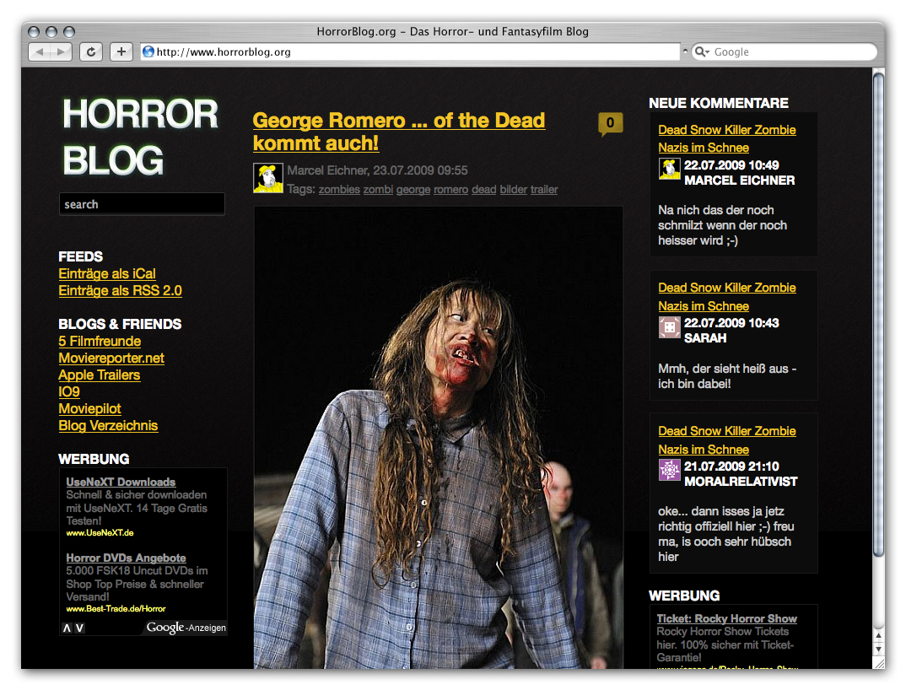The image size is (906, 690).
Task: Open the Apple Trailers link
Action: pos(100,375)
